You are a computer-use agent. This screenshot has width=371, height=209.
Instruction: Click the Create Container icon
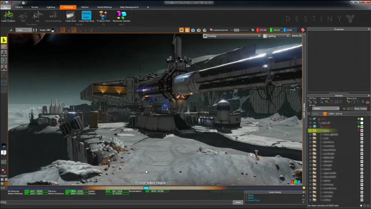pyautogui.click(x=8, y=16)
